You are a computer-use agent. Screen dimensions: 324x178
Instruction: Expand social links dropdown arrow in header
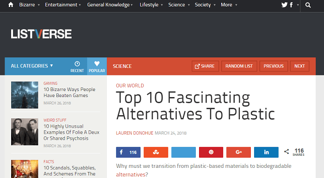298,5
